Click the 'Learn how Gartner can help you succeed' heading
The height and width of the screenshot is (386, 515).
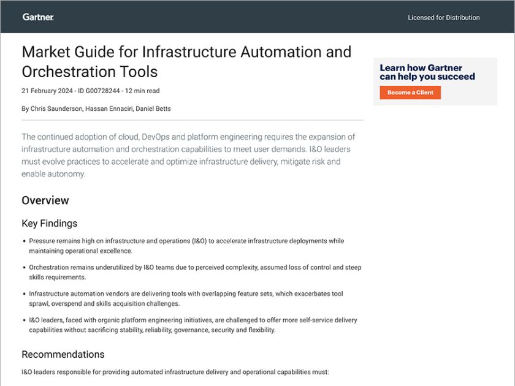427,72
